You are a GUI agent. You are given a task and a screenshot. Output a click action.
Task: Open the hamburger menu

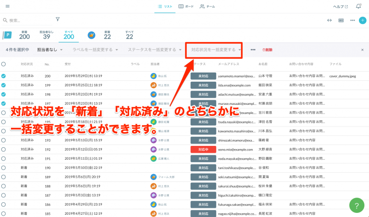pyautogui.click(x=7, y=6)
